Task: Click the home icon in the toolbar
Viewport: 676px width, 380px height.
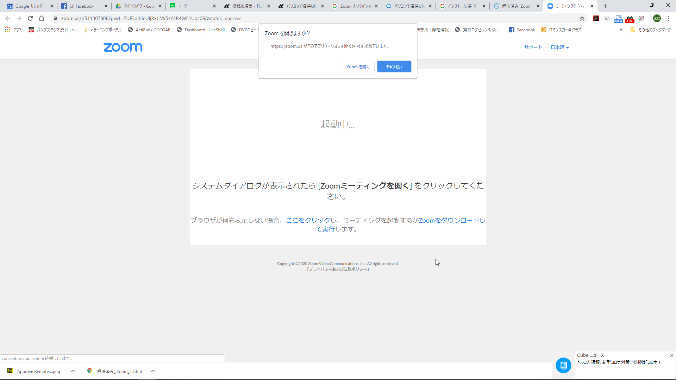Action: (x=42, y=18)
